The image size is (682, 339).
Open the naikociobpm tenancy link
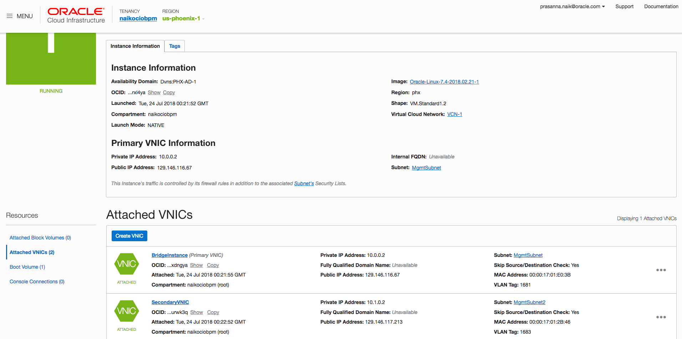click(138, 19)
